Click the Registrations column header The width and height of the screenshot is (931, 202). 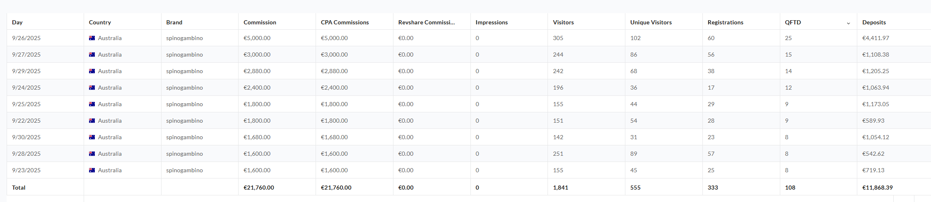pyautogui.click(x=725, y=22)
